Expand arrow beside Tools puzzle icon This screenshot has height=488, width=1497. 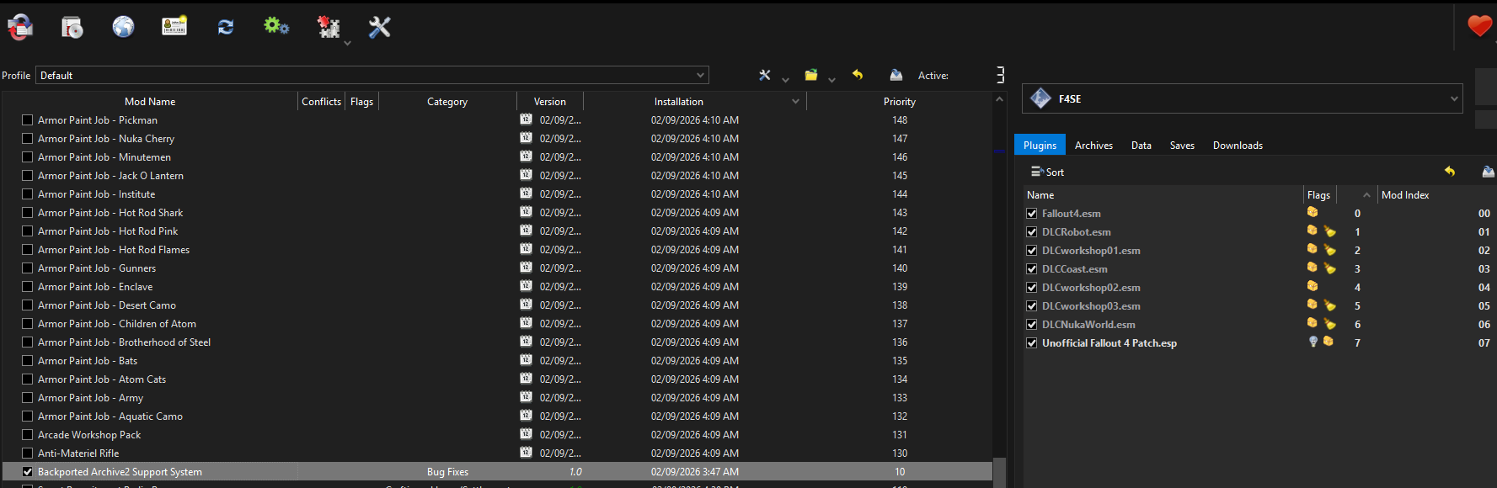(x=347, y=43)
